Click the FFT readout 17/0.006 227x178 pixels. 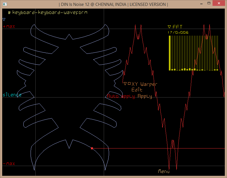click(x=178, y=33)
